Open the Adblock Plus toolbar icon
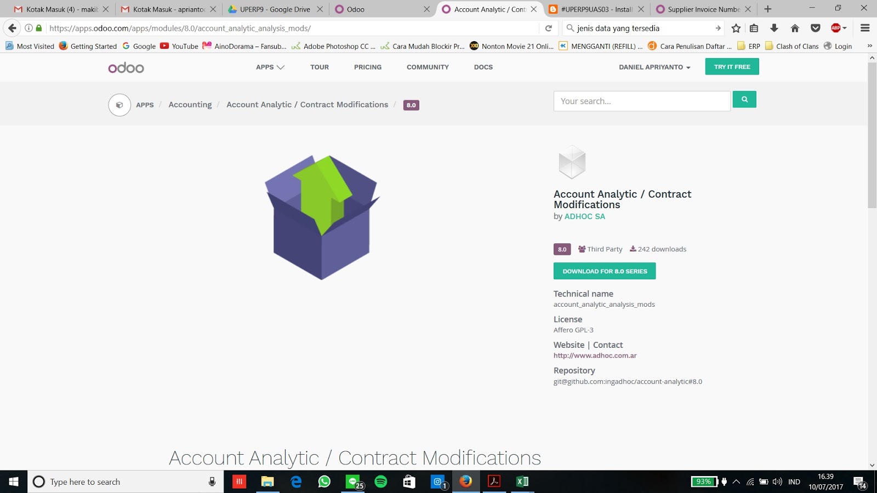 point(835,28)
